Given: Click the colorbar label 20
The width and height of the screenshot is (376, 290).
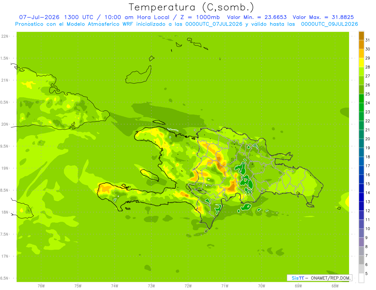Looking at the screenshot, I should [x=368, y=139].
